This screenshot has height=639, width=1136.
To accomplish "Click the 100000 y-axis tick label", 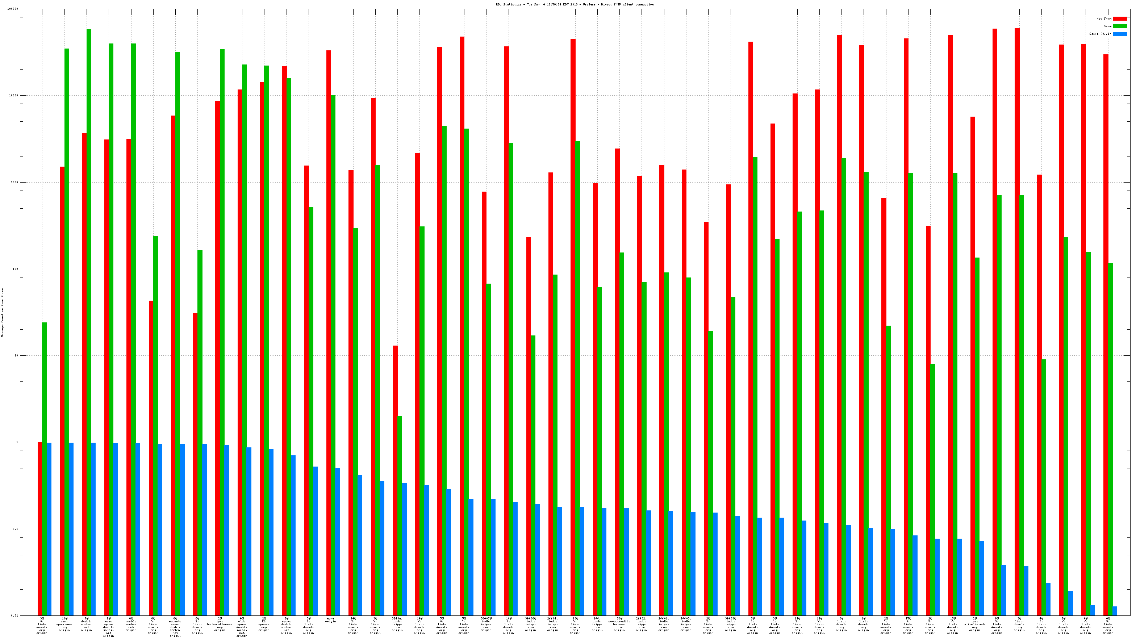I will (x=13, y=9).
